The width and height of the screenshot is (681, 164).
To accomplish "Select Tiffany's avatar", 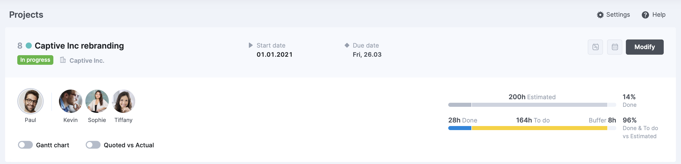I will 123,101.
